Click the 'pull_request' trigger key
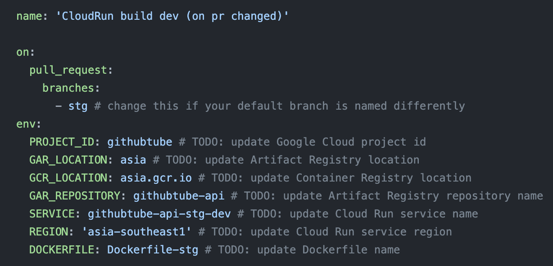553x266 pixels. tap(68, 70)
